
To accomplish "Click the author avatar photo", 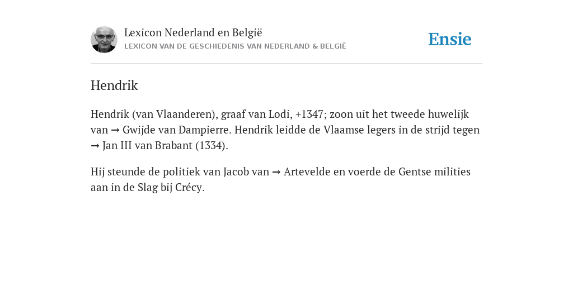I will (104, 40).
